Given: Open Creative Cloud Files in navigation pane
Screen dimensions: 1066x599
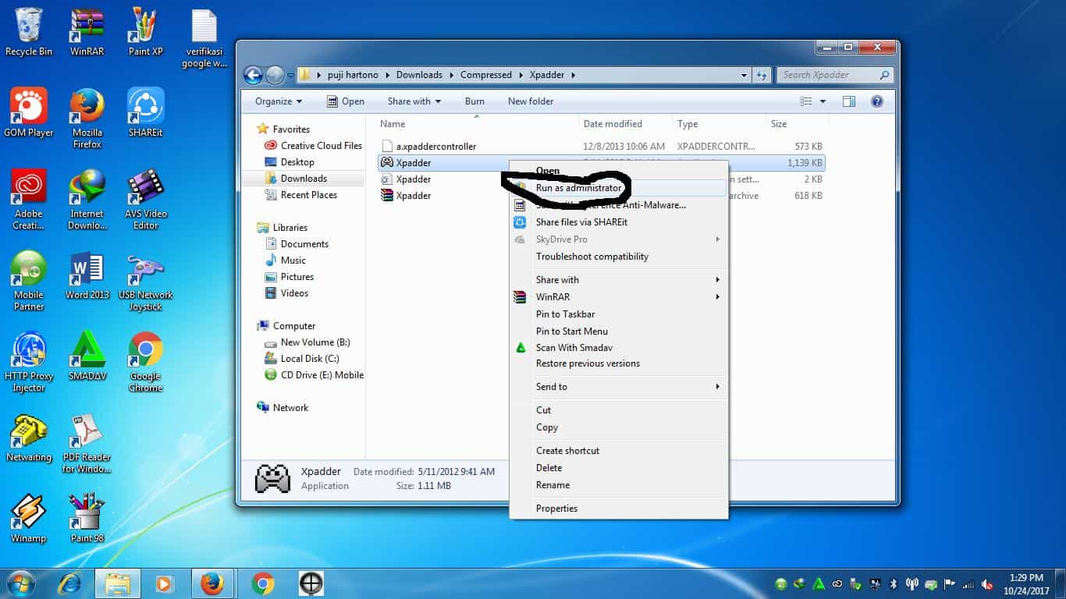Looking at the screenshot, I should coord(314,146).
